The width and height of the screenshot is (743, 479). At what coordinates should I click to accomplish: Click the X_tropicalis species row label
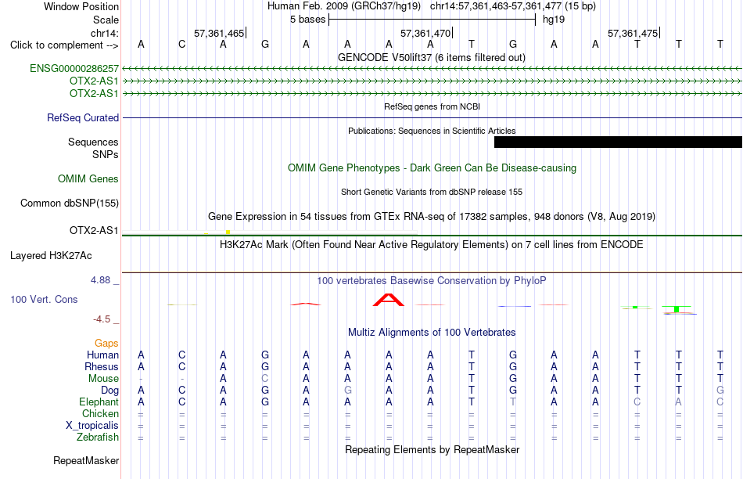coord(92,426)
